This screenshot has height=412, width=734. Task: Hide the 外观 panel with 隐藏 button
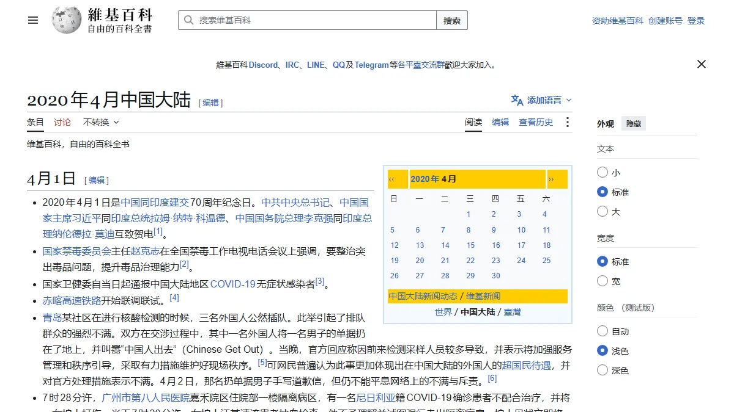tap(634, 124)
